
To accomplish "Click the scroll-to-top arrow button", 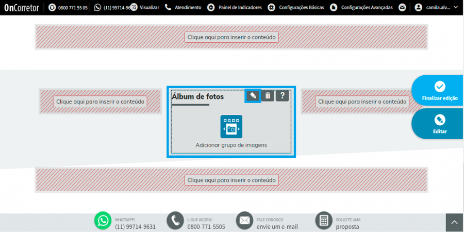I will (455, 223).
